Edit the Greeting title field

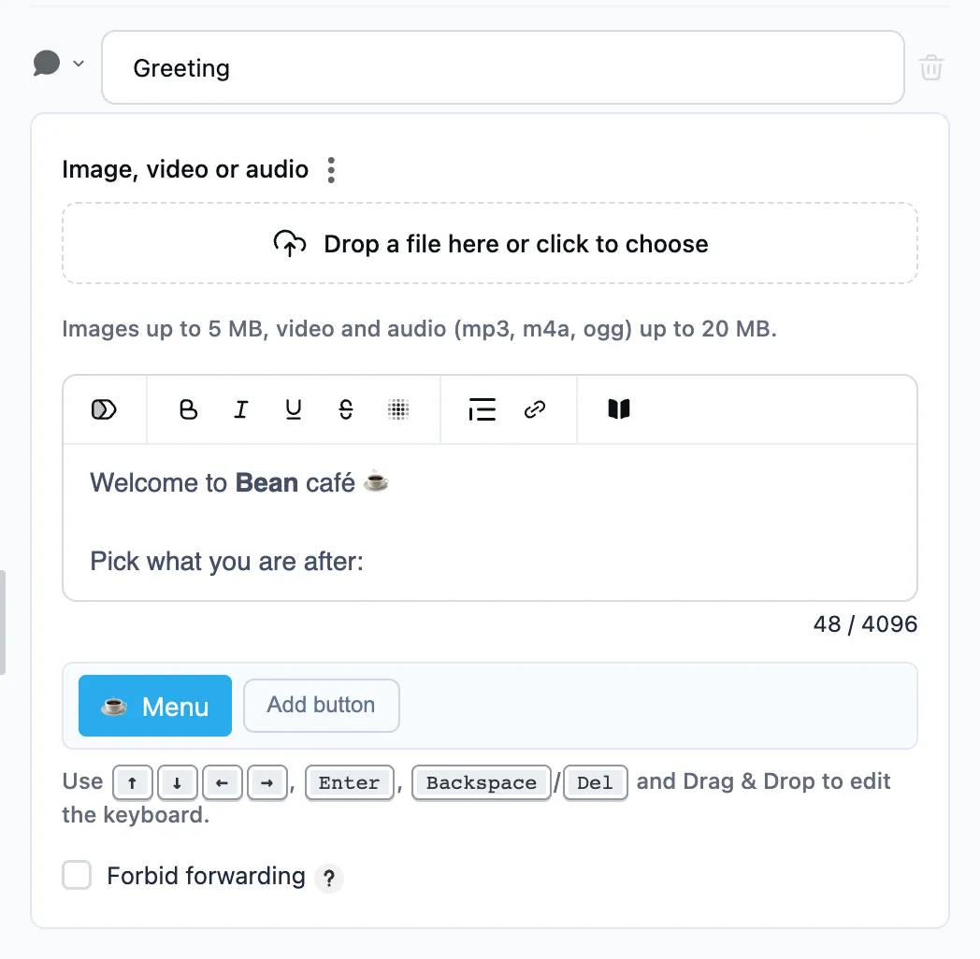click(502, 67)
